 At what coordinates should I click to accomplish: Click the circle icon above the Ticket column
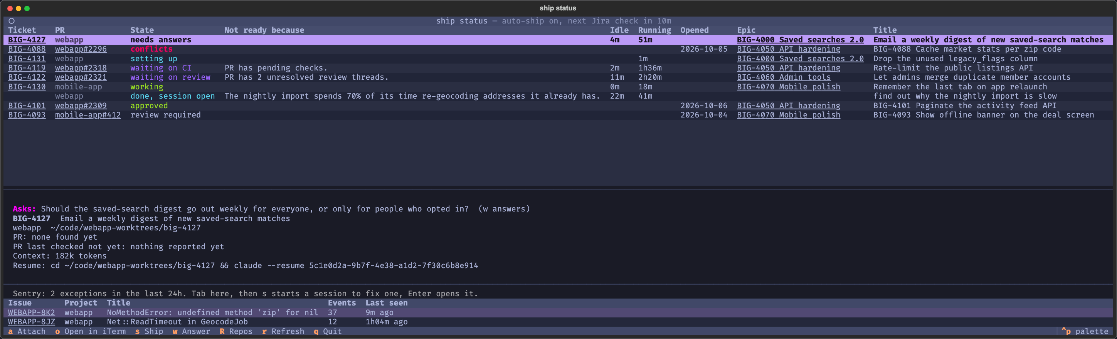[12, 21]
